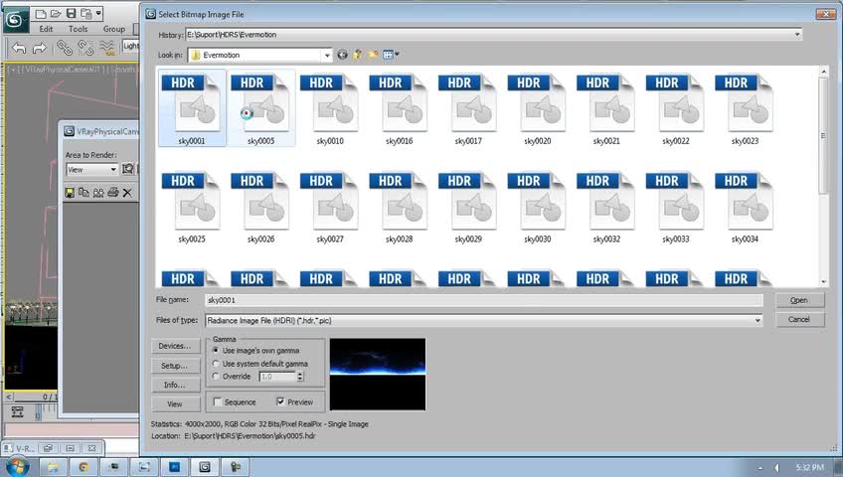Open the Files of type dropdown
This screenshot has height=477, width=843.
(x=757, y=320)
